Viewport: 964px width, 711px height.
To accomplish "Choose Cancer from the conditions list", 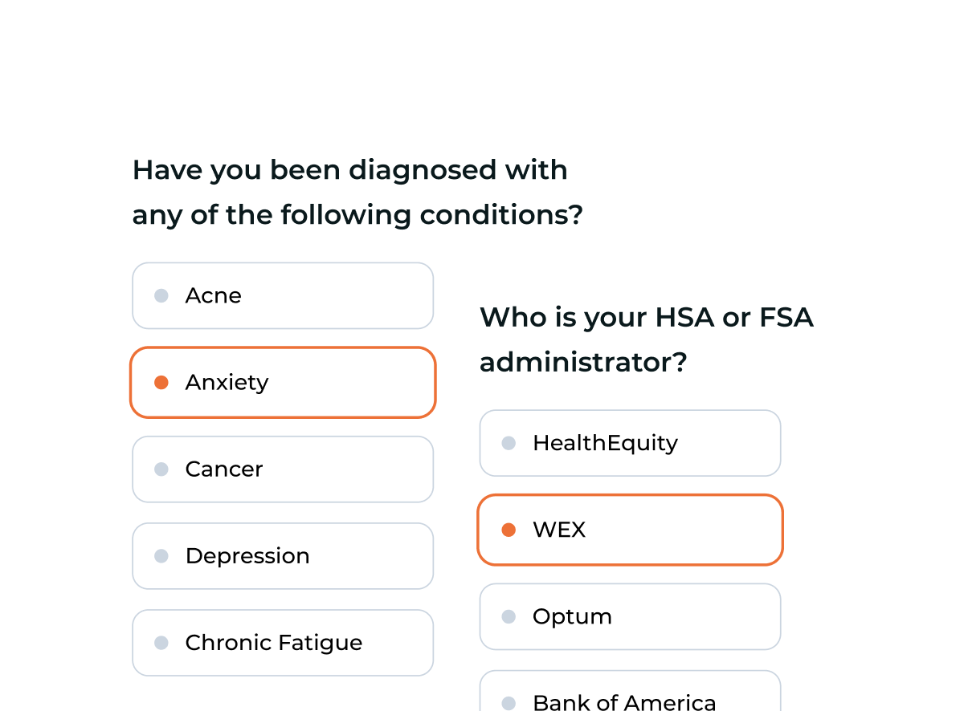I will 283,469.
